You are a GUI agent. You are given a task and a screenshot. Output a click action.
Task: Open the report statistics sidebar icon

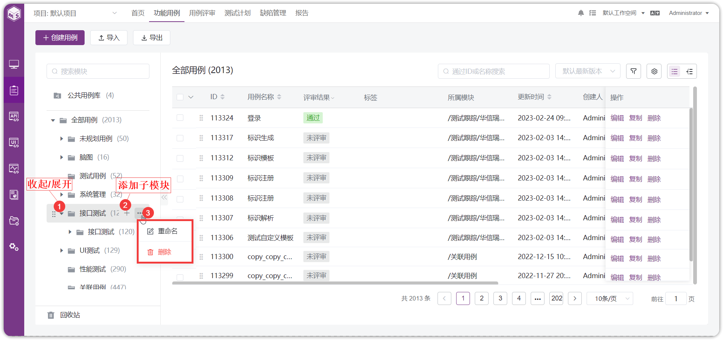click(14, 195)
